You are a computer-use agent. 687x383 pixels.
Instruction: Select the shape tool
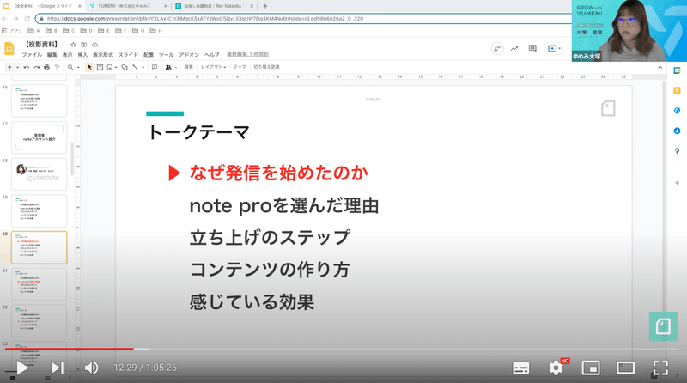point(125,67)
